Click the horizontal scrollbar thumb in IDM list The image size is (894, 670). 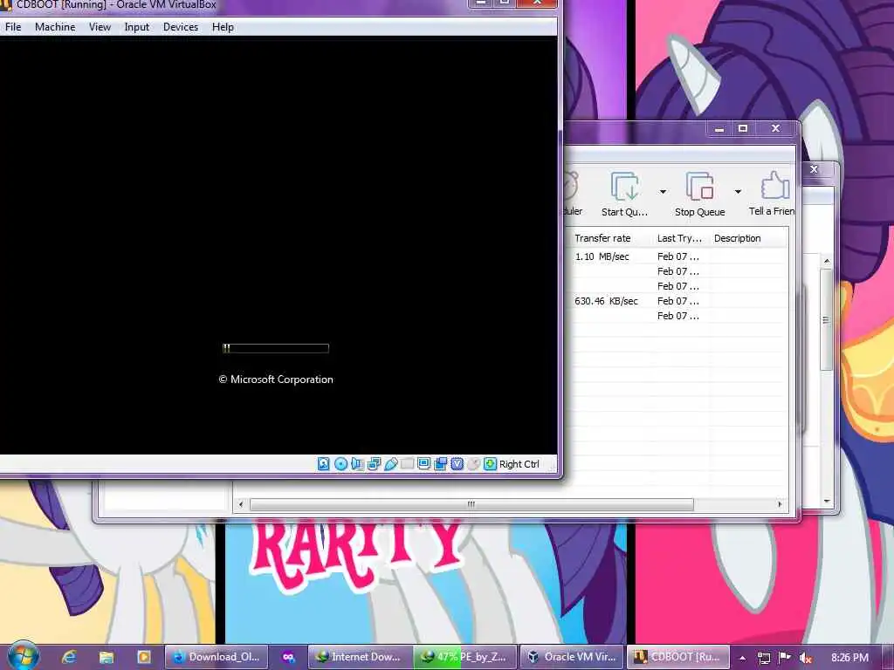[x=471, y=504]
